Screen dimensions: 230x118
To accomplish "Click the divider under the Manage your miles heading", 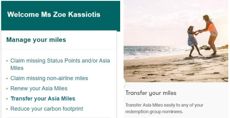I will (59, 49).
